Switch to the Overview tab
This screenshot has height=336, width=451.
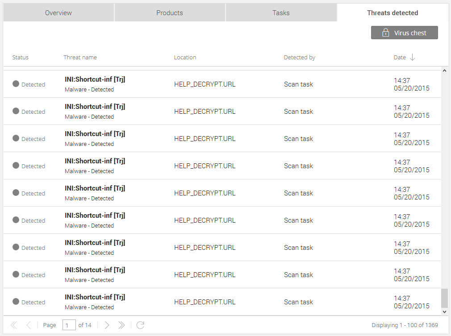58,13
